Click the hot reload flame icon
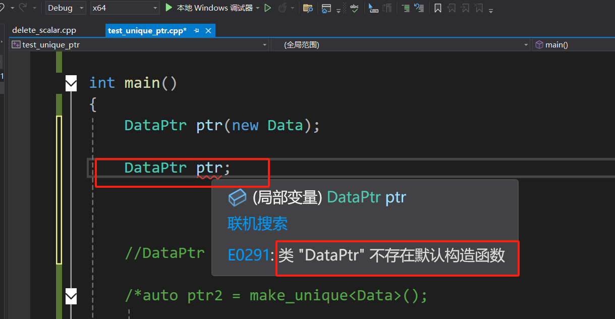Viewport: 615px width, 319px height. point(283,8)
